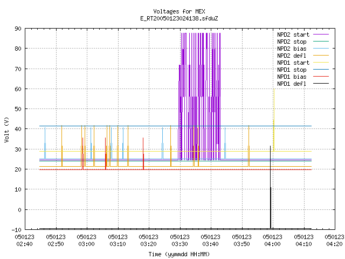Click the y-axis tick value 30
This screenshot has width=345, height=259.
[x=18, y=149]
